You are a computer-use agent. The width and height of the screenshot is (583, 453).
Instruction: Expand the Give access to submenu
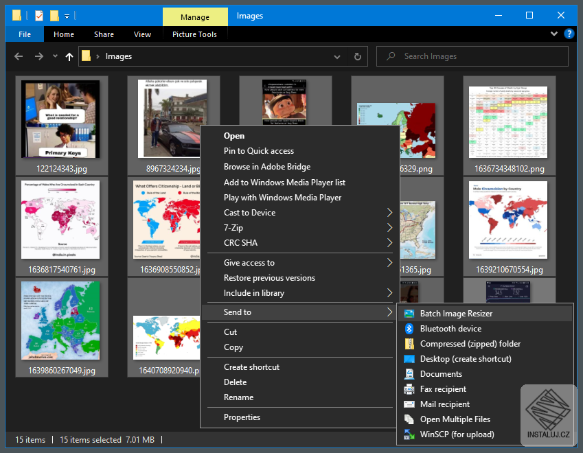coord(389,263)
